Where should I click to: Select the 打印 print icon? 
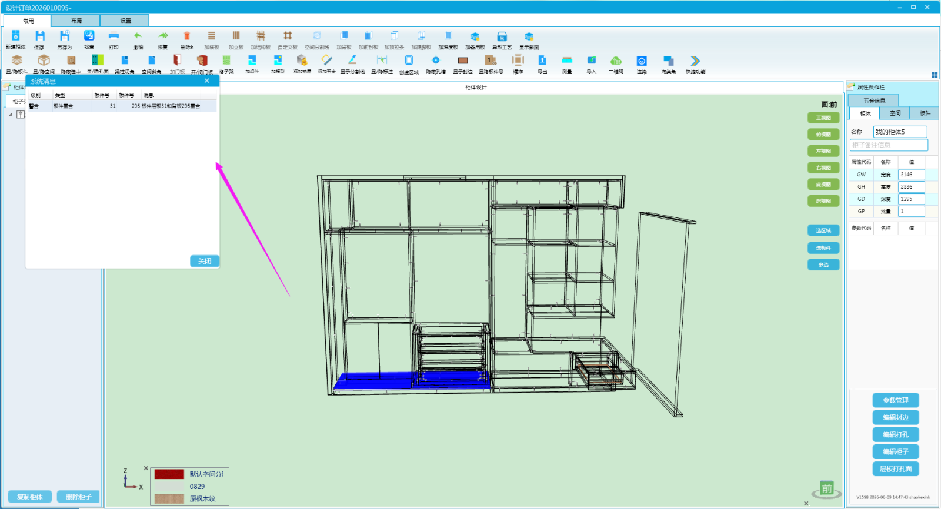(114, 39)
